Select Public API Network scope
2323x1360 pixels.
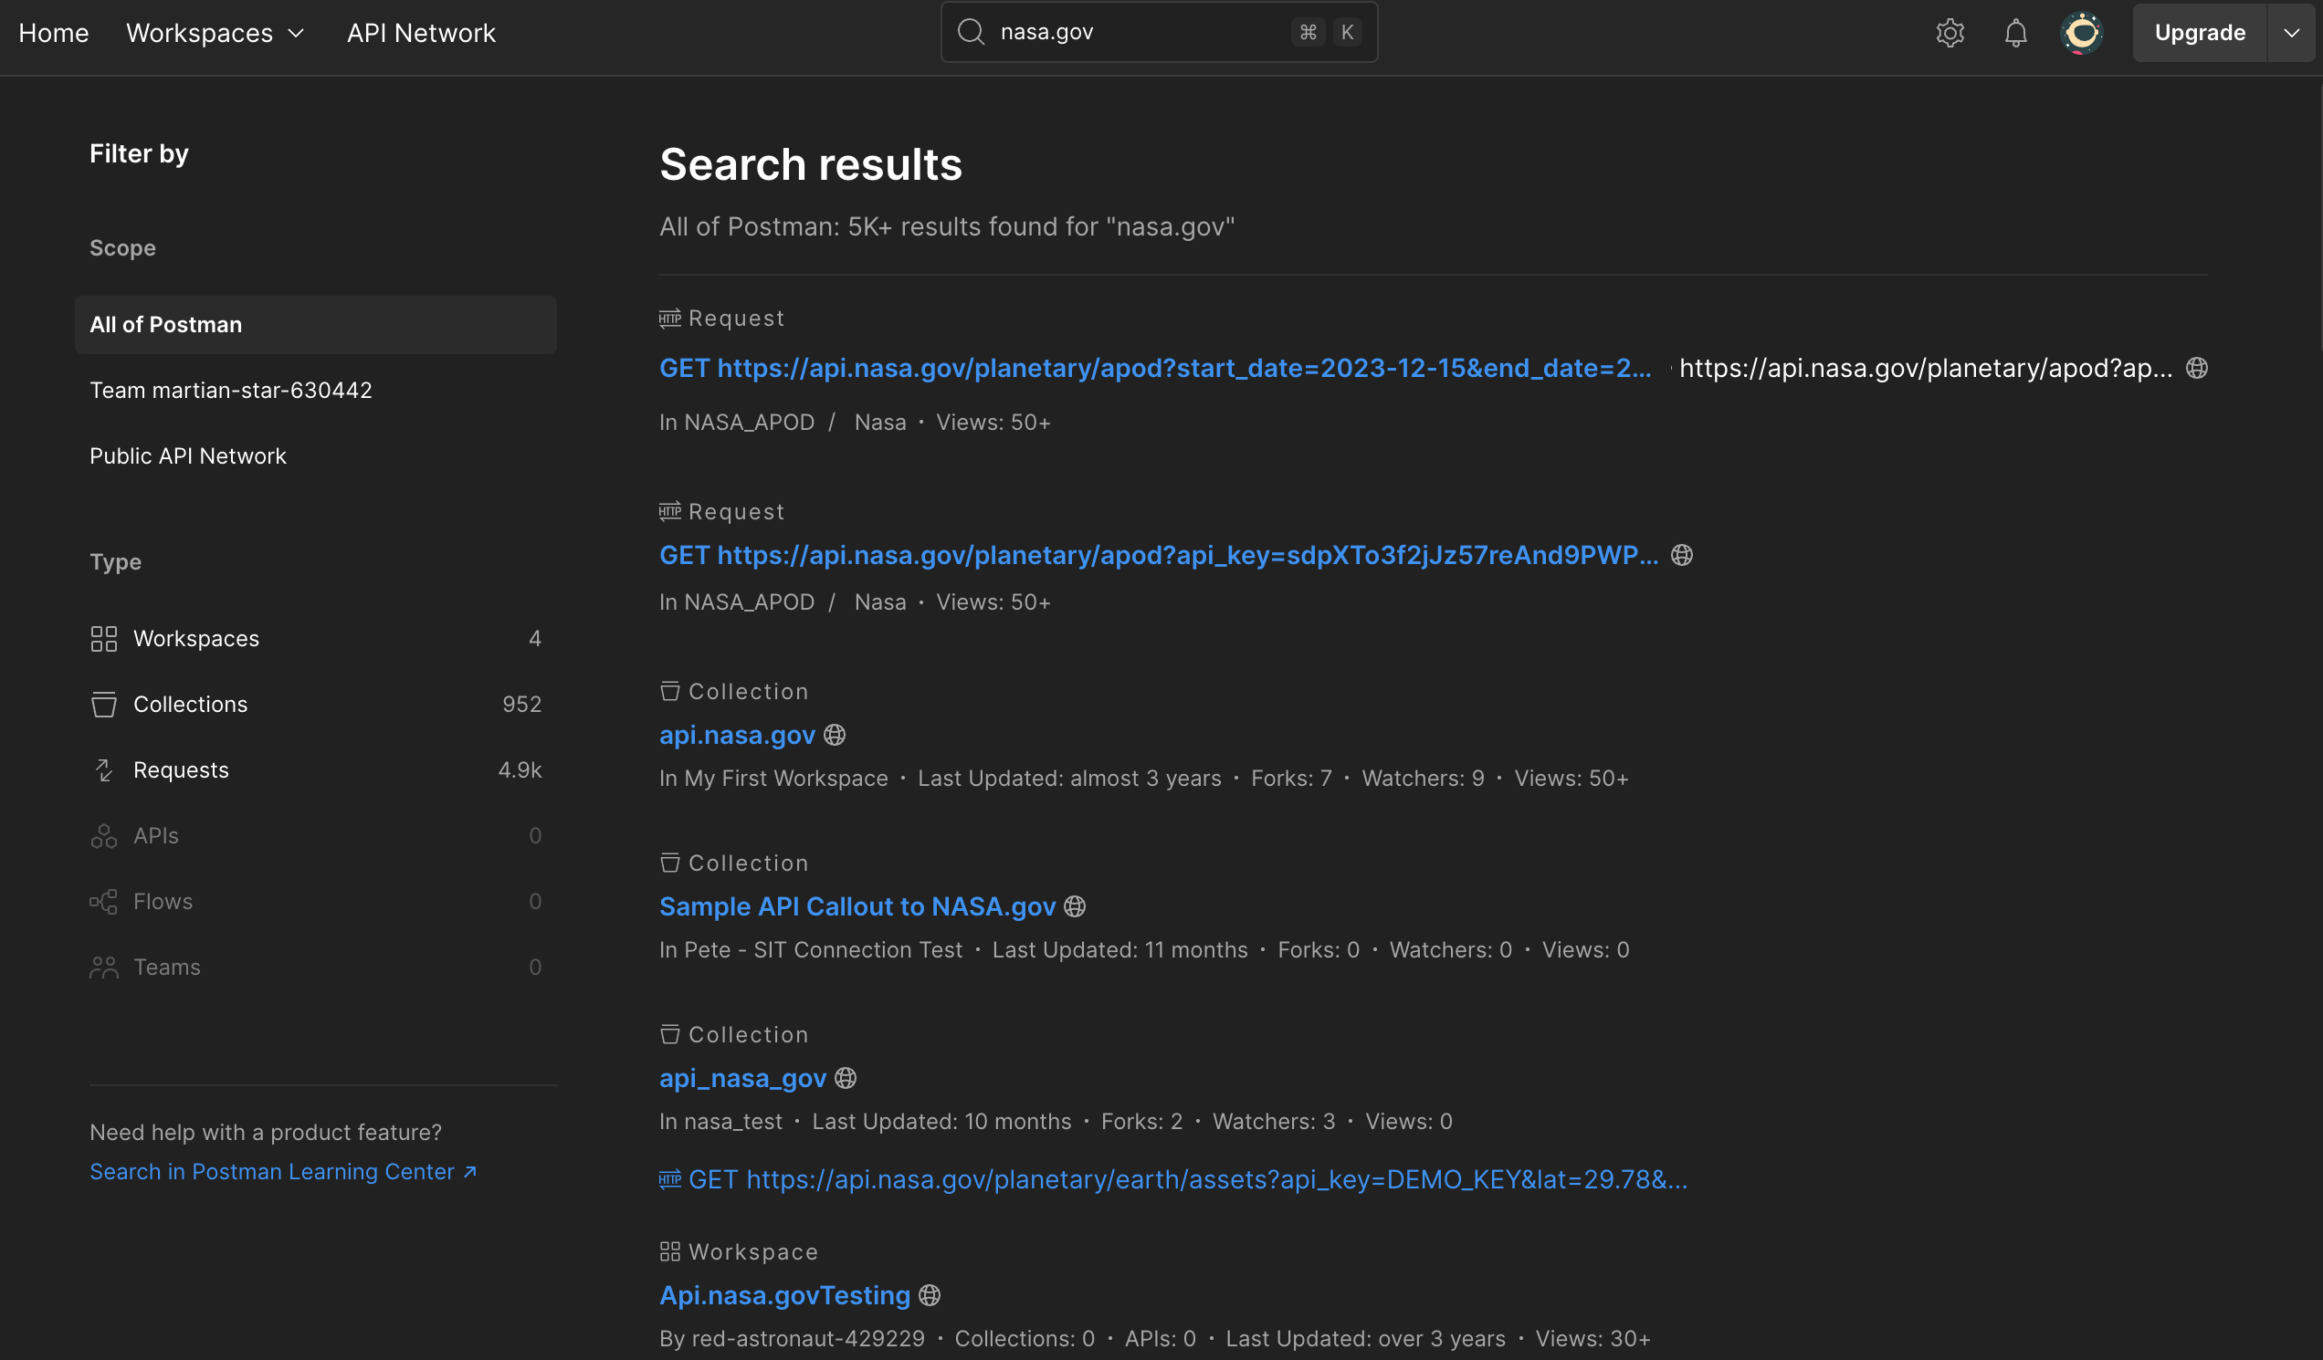[188, 456]
